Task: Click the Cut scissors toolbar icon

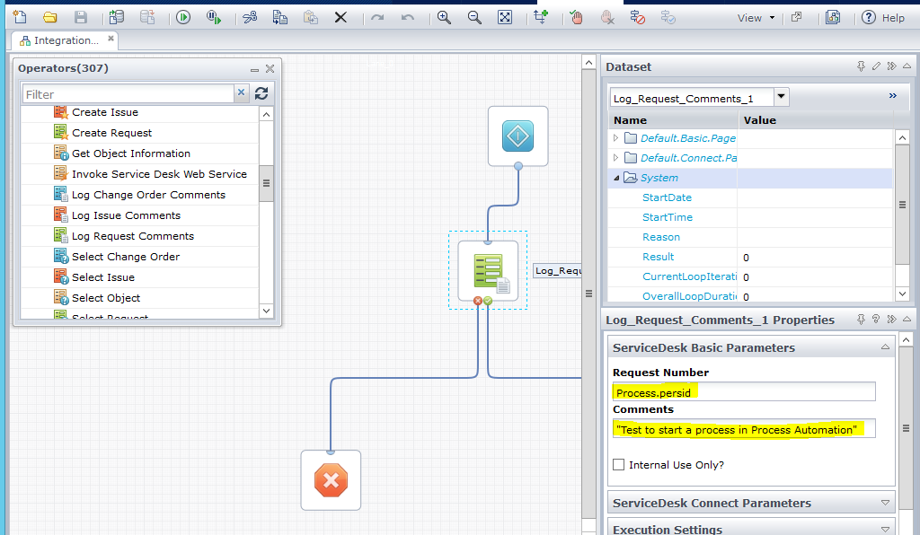Action: click(250, 17)
